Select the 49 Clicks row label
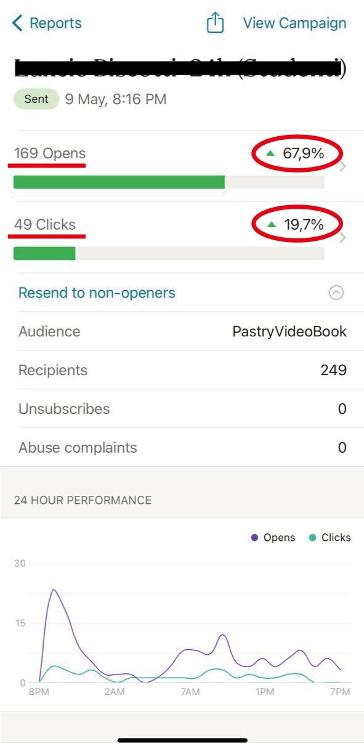The height and width of the screenshot is (749, 364). (45, 225)
